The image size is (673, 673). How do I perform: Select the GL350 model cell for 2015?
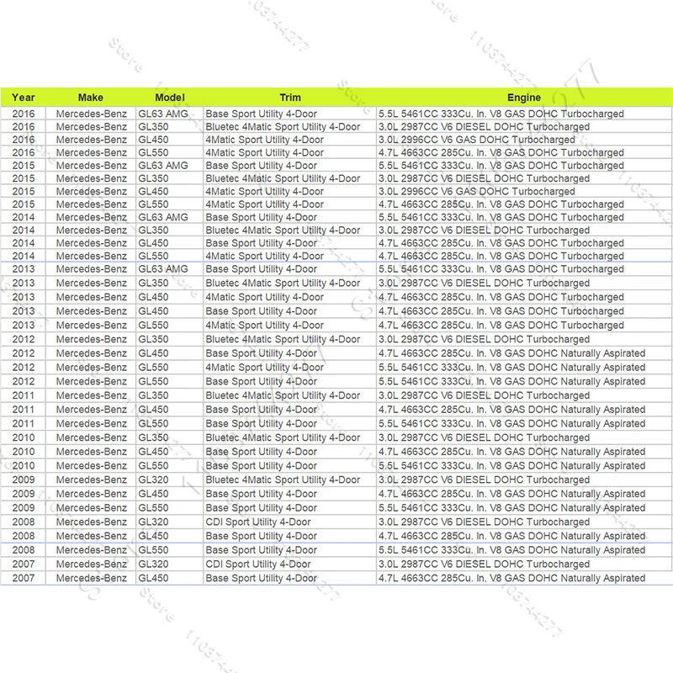tap(170, 178)
